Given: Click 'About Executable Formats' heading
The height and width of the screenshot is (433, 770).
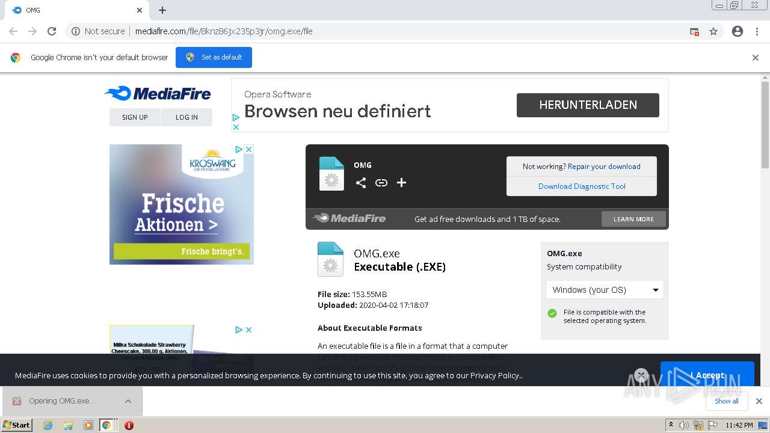Looking at the screenshot, I should (x=370, y=328).
